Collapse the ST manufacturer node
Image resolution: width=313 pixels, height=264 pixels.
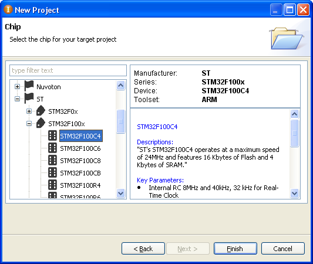tap(18, 99)
